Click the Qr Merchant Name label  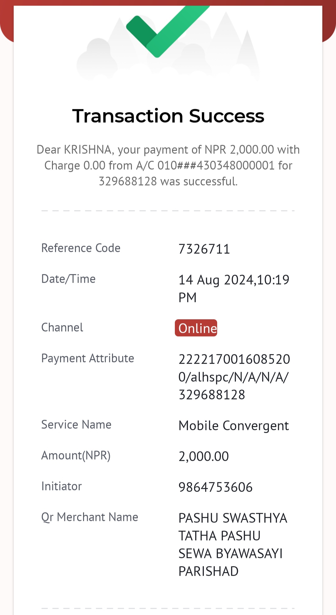[x=90, y=517]
